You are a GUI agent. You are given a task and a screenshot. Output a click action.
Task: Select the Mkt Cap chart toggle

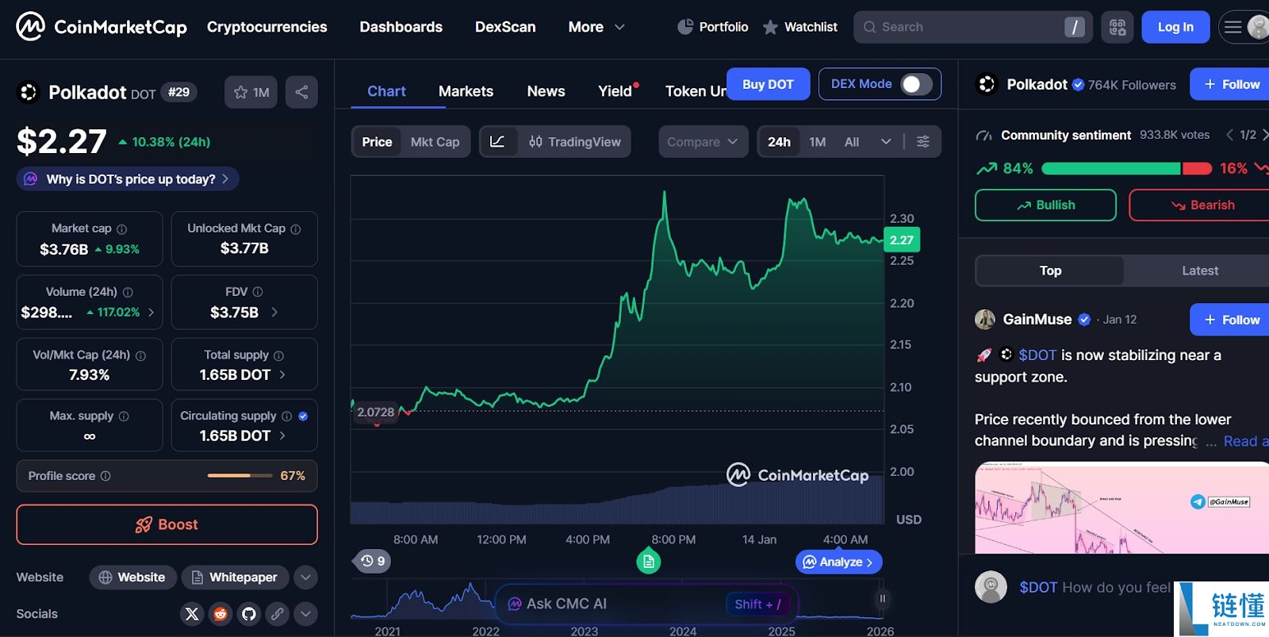[435, 142]
